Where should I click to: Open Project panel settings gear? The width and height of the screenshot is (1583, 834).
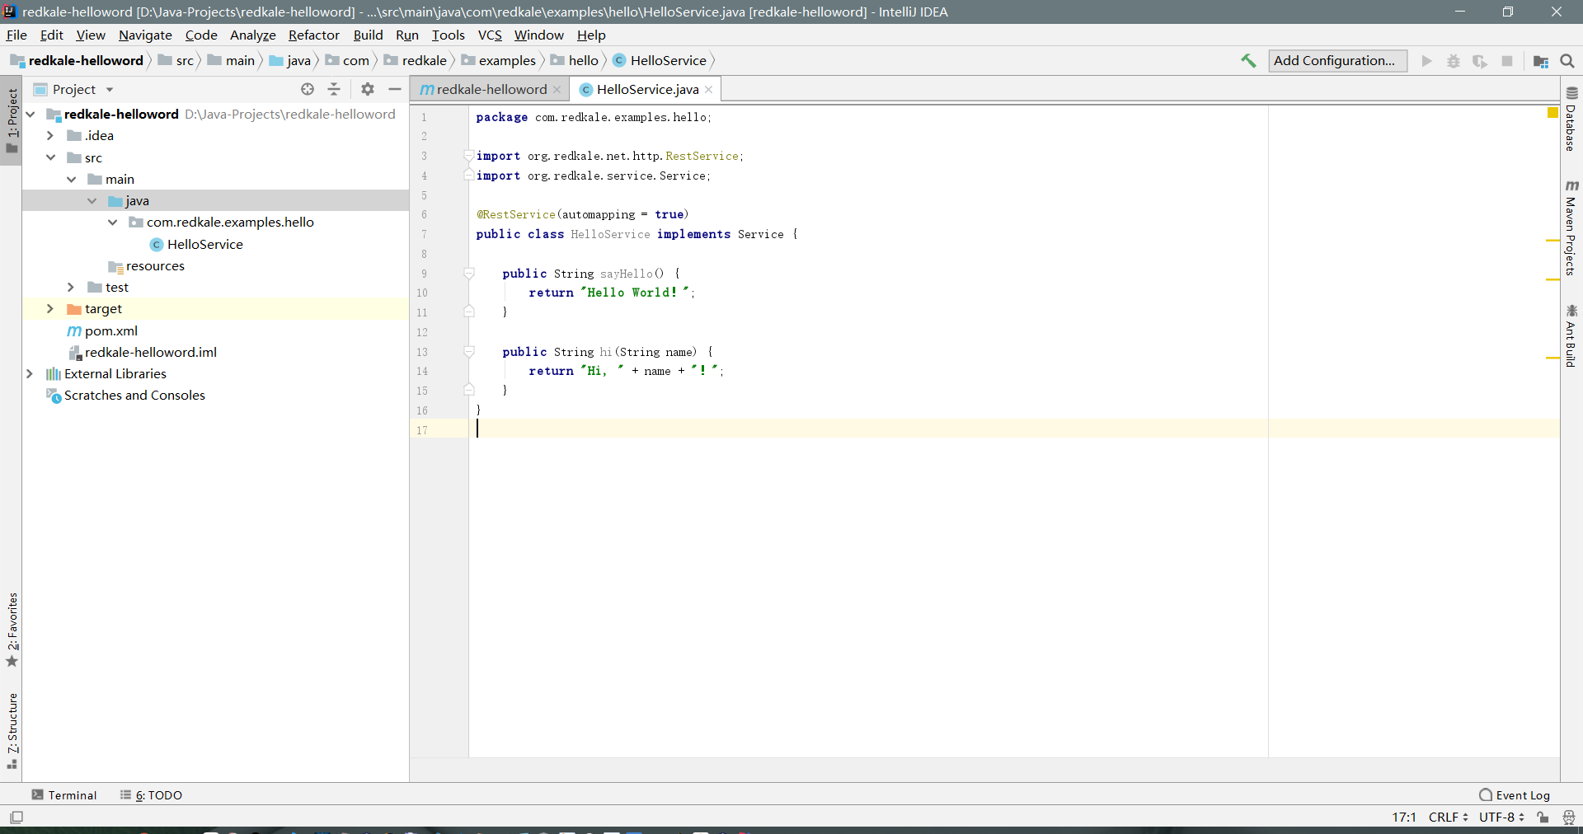(368, 89)
